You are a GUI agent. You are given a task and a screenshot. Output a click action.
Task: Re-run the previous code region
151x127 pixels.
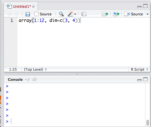click(x=116, y=14)
